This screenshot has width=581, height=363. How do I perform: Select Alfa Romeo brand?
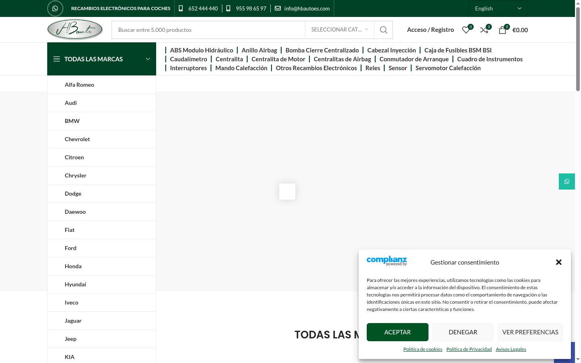(102, 85)
